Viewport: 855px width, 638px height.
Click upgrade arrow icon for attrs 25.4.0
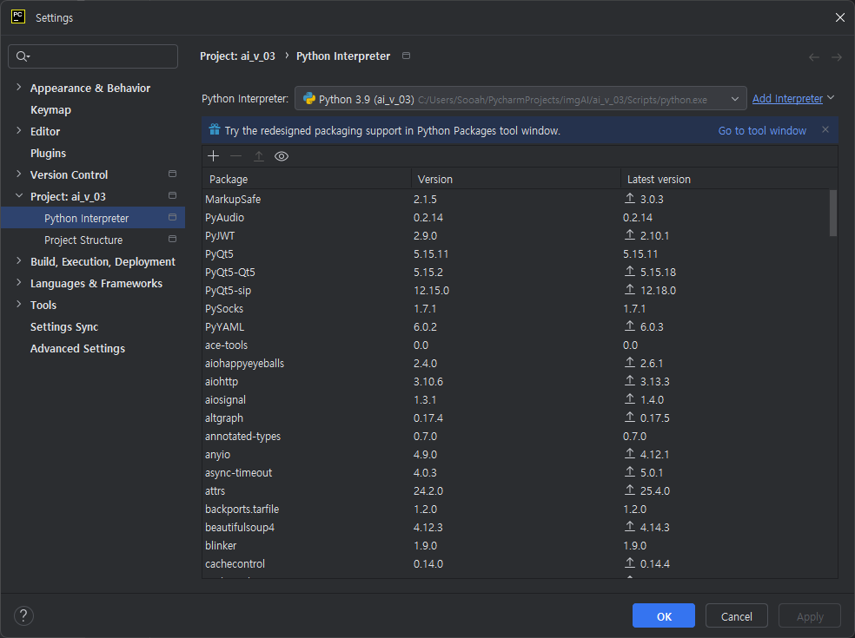point(630,490)
